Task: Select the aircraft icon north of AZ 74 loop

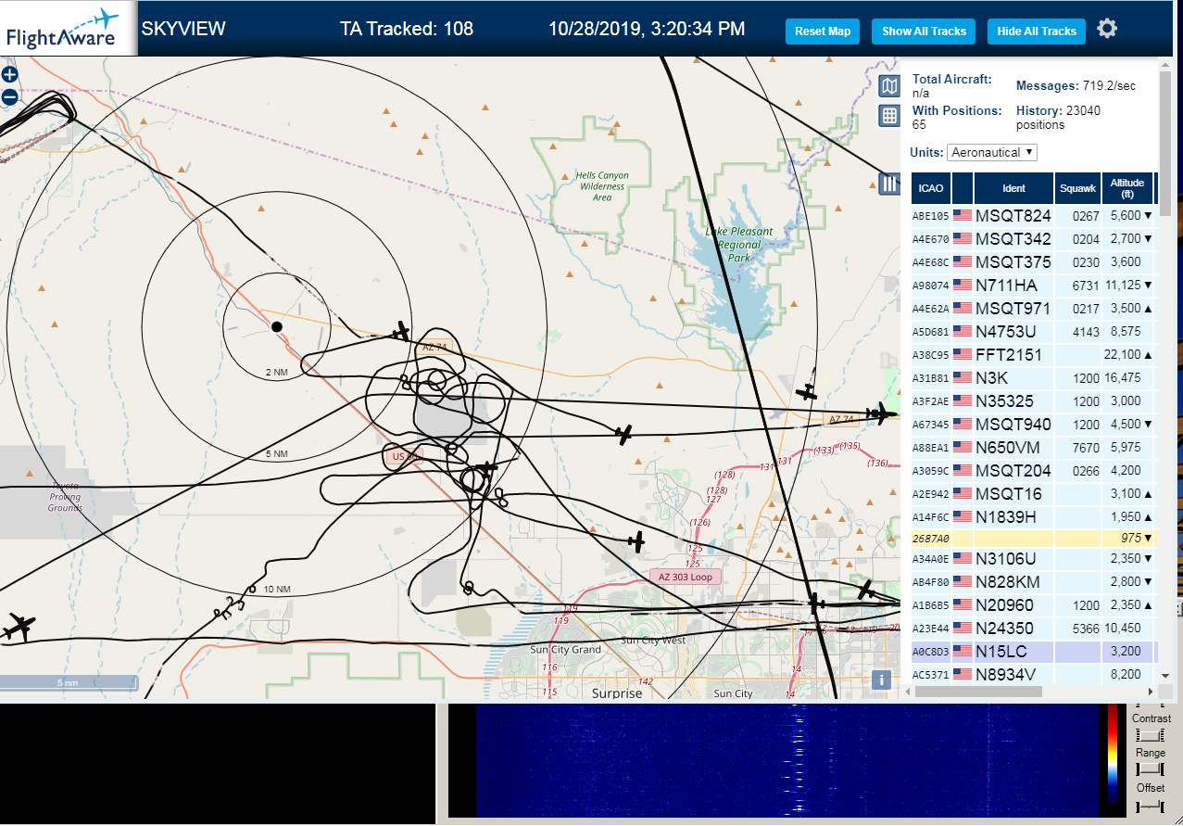Action: click(400, 331)
